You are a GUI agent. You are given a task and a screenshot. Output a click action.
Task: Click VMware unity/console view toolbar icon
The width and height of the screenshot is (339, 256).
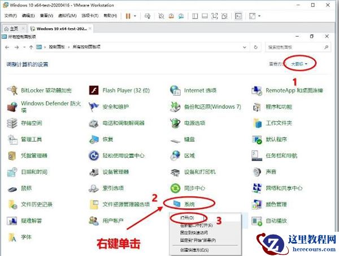pyautogui.click(x=238, y=16)
